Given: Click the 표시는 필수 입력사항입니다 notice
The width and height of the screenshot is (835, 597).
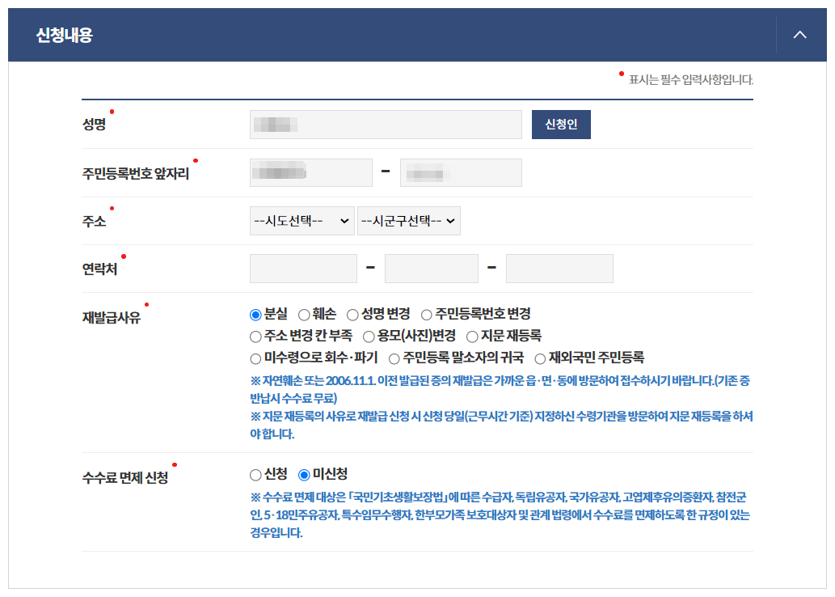Looking at the screenshot, I should 690,80.
